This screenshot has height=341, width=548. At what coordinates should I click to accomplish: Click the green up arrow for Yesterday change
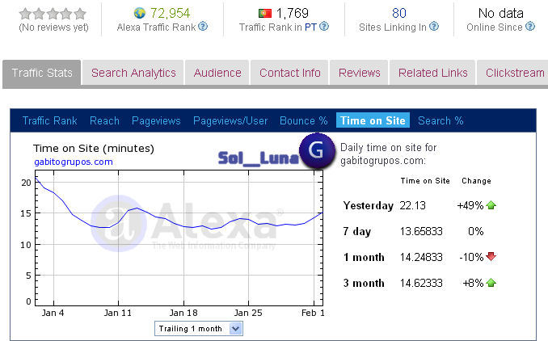pos(491,205)
